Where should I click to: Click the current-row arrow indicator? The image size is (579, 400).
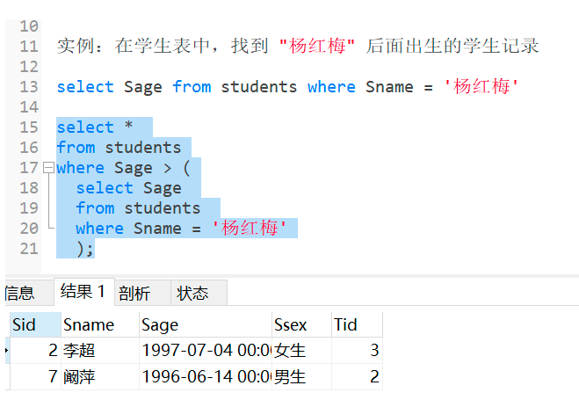tap(8, 351)
